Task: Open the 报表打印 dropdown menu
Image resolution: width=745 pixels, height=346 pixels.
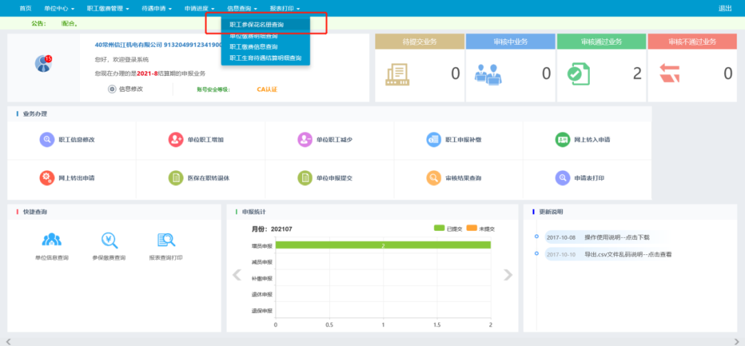Action: tap(284, 8)
